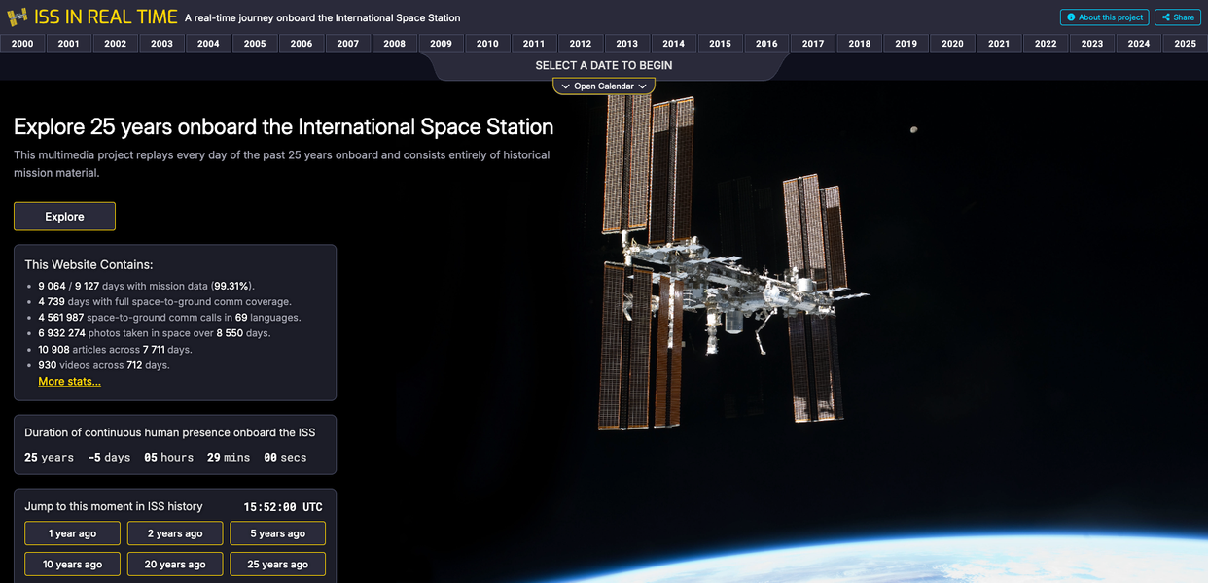Jump to 2 years ago
Screen dimensions: 1208x583
(x=175, y=533)
